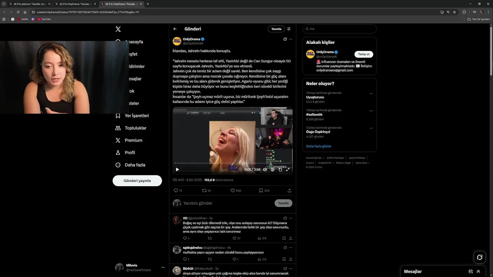Bookmark the main post with 300 saves
493x277 pixels.
[264, 190]
